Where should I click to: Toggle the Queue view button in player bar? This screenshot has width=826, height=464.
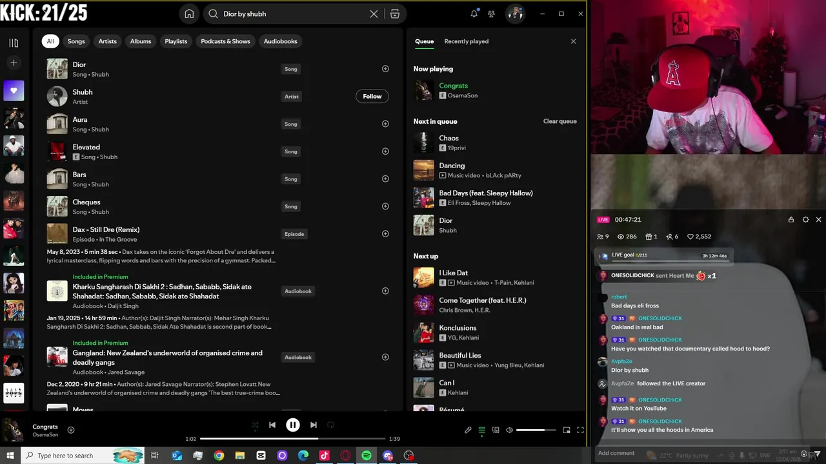point(481,430)
